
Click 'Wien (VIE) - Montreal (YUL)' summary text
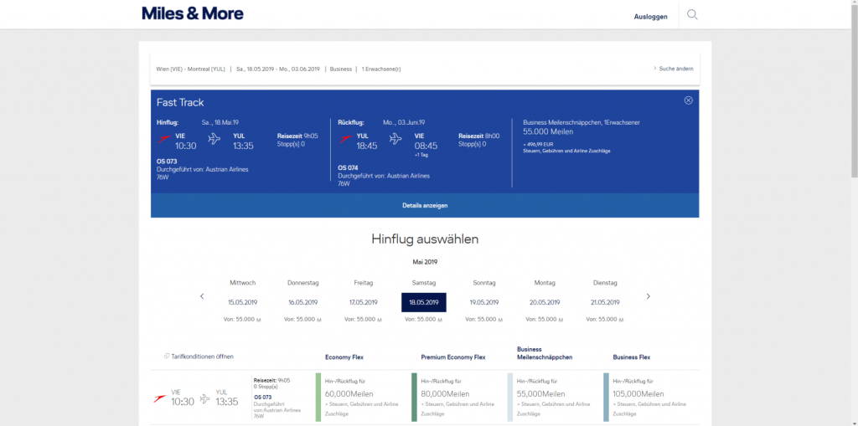coord(190,69)
